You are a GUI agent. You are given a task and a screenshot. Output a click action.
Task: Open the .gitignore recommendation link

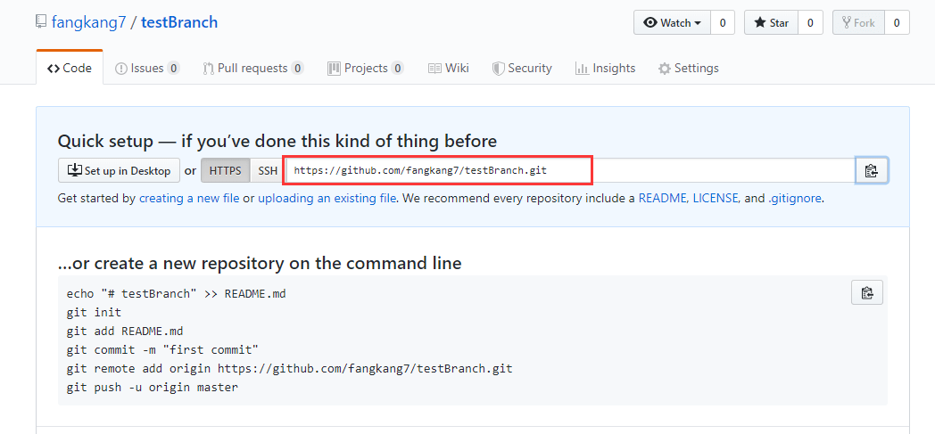(795, 198)
